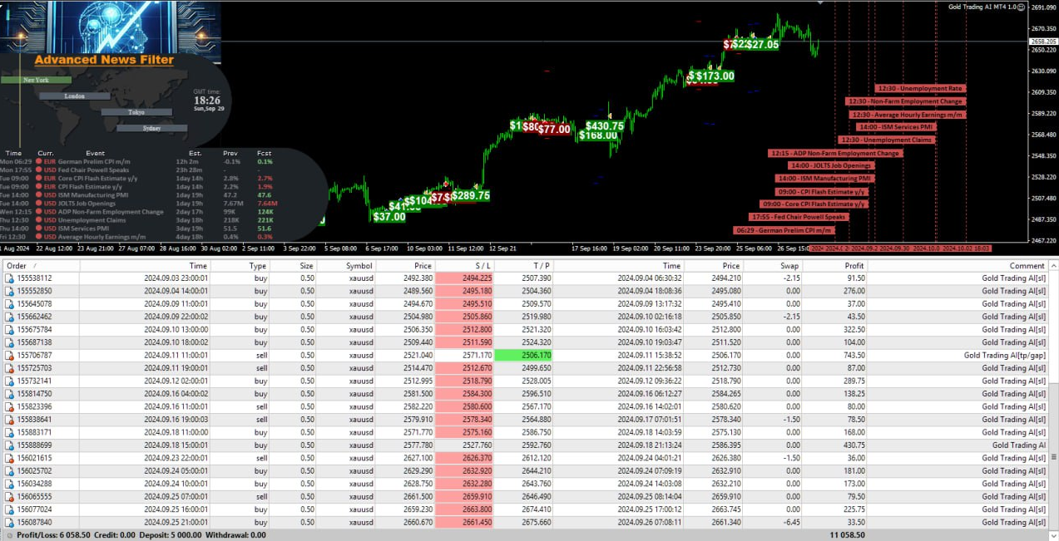
Task: Click the 12:30 Unemployment Rate news label
Action: coord(920,88)
